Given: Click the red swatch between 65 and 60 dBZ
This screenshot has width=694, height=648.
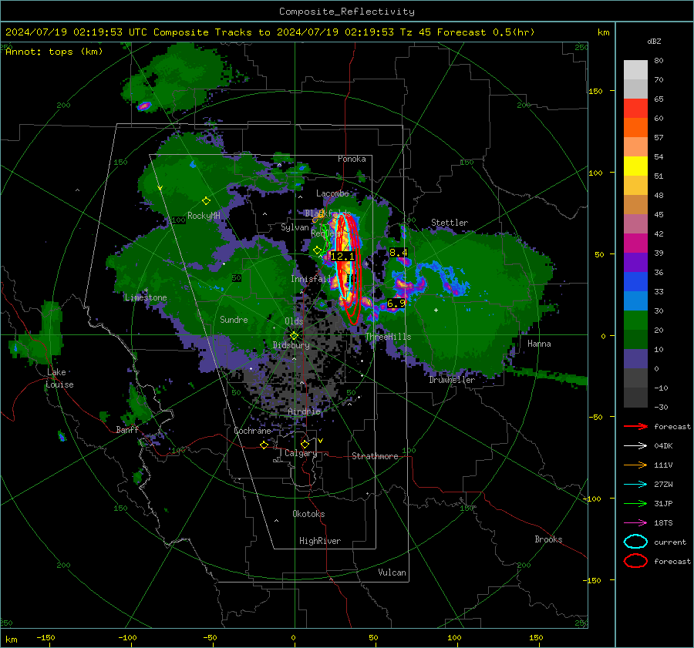Looking at the screenshot, I should 635,108.
